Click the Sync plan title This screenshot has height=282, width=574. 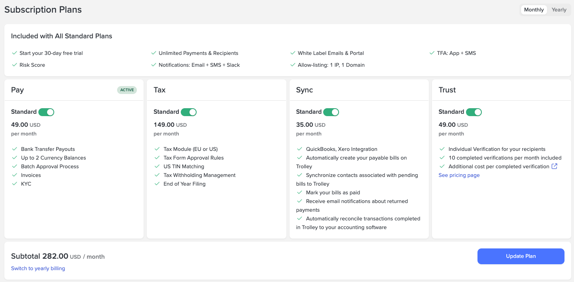(x=305, y=90)
